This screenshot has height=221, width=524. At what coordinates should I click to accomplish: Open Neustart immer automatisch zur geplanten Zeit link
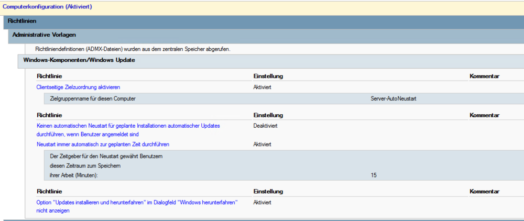[103, 144]
